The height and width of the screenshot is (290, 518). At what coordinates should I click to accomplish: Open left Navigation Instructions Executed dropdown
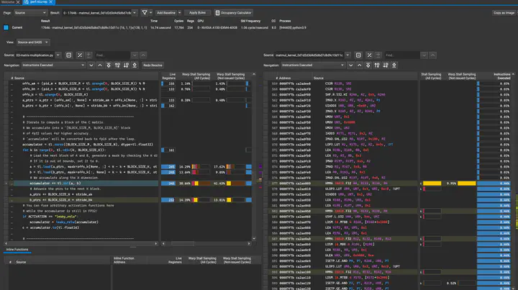coord(53,65)
